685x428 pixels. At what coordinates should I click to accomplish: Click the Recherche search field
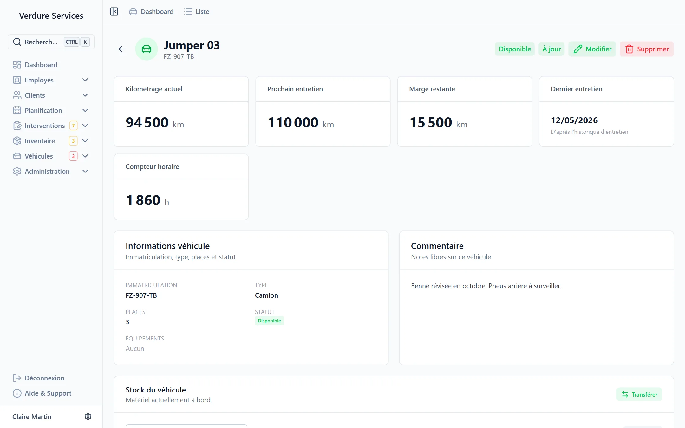pos(51,42)
